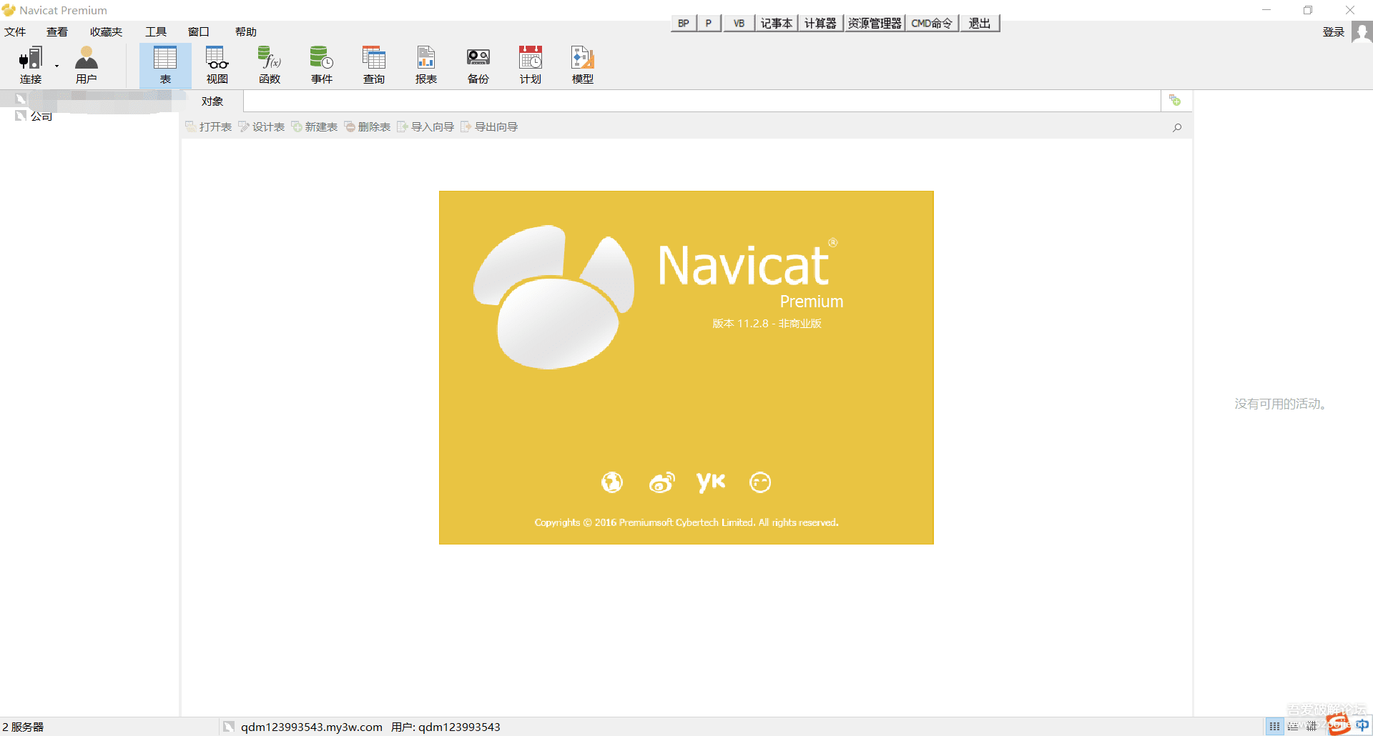Open the 查询 (Query) section
Image resolution: width=1373 pixels, height=736 pixels.
(x=374, y=65)
